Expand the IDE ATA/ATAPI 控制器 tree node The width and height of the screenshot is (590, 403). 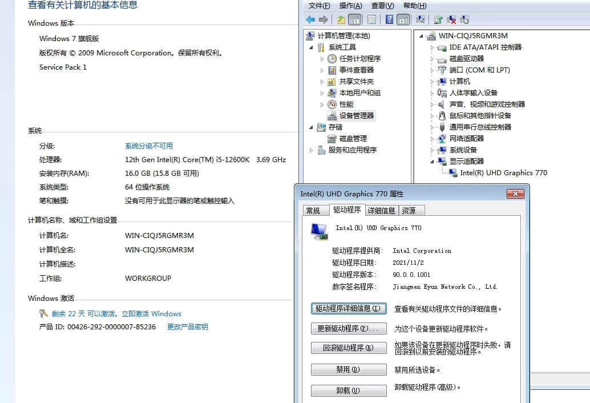pos(430,47)
